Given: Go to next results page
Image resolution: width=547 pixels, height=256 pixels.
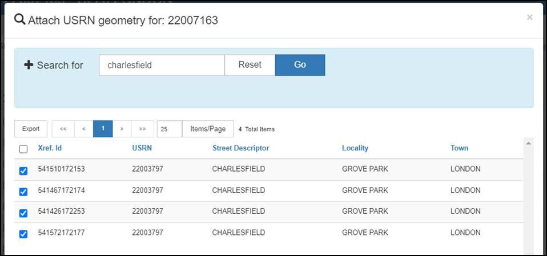Looking at the screenshot, I should point(122,129).
